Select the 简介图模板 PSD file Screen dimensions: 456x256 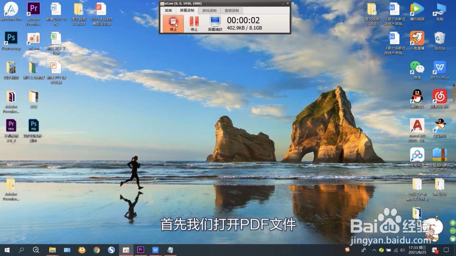[34, 131]
